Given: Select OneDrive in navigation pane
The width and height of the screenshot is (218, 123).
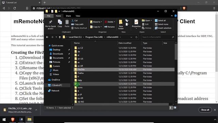Looking at the screenshot, I should point(56,80).
